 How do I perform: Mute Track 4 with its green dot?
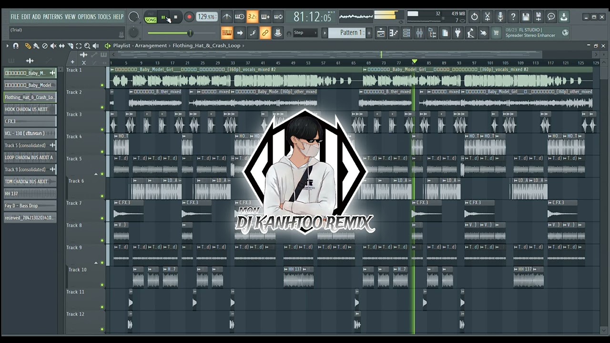point(102,151)
